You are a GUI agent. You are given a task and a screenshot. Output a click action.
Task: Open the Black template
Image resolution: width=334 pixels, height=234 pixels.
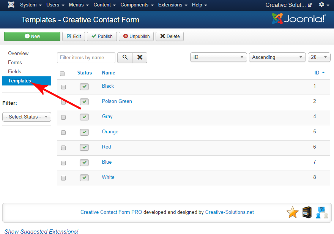coord(108,86)
